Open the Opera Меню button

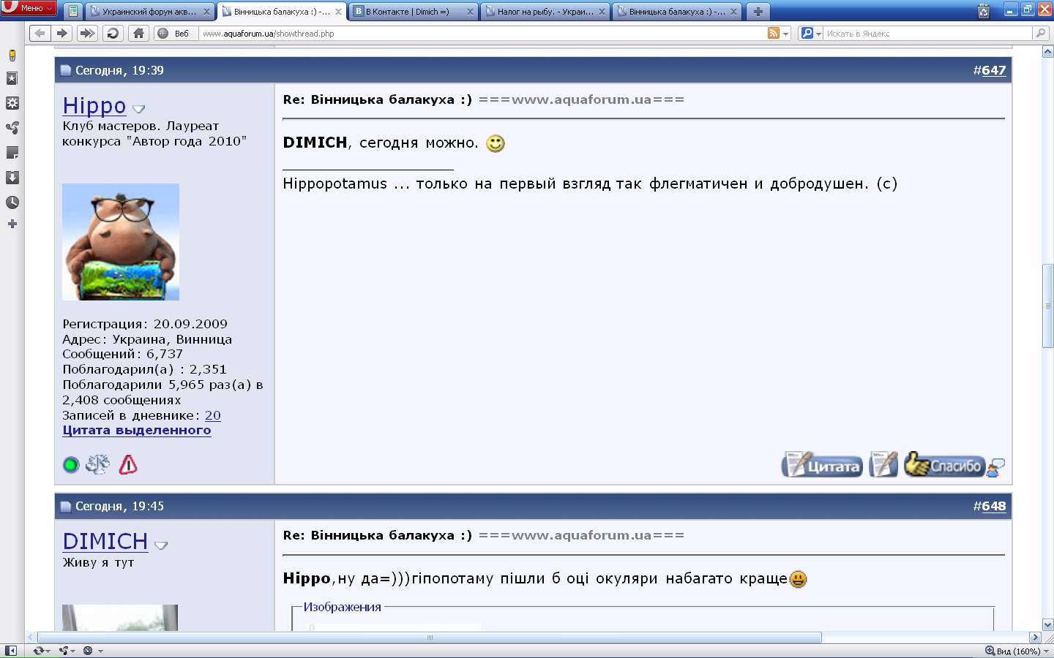(x=29, y=8)
